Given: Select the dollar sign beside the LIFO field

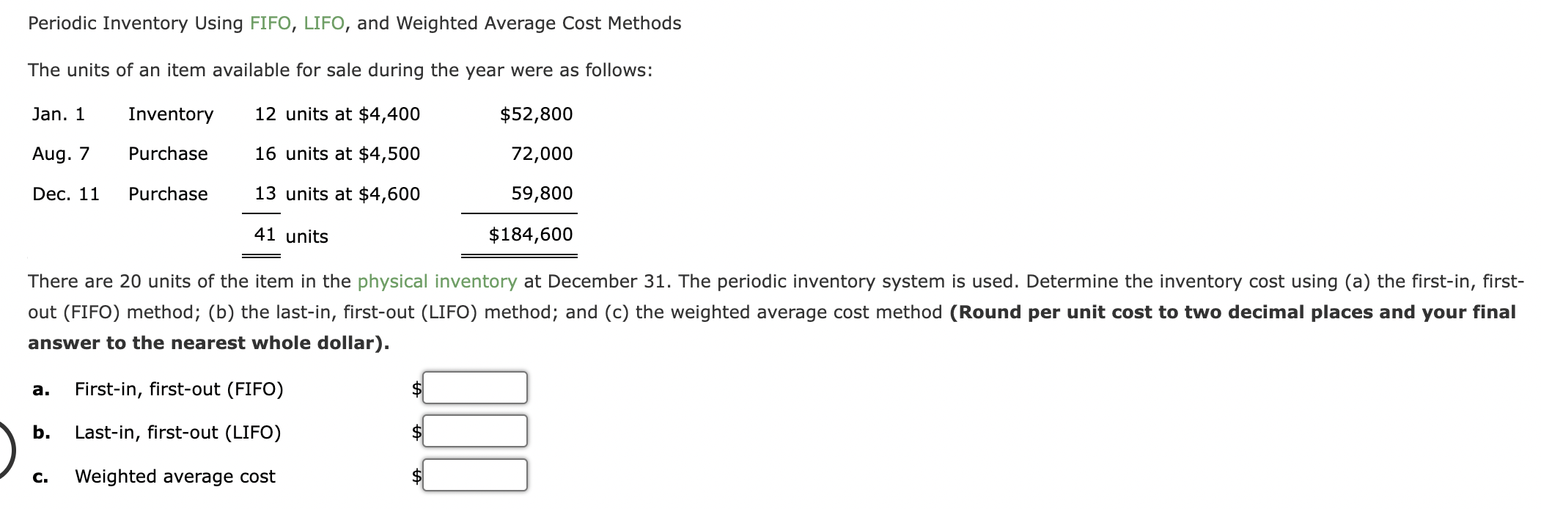Looking at the screenshot, I should click(415, 432).
